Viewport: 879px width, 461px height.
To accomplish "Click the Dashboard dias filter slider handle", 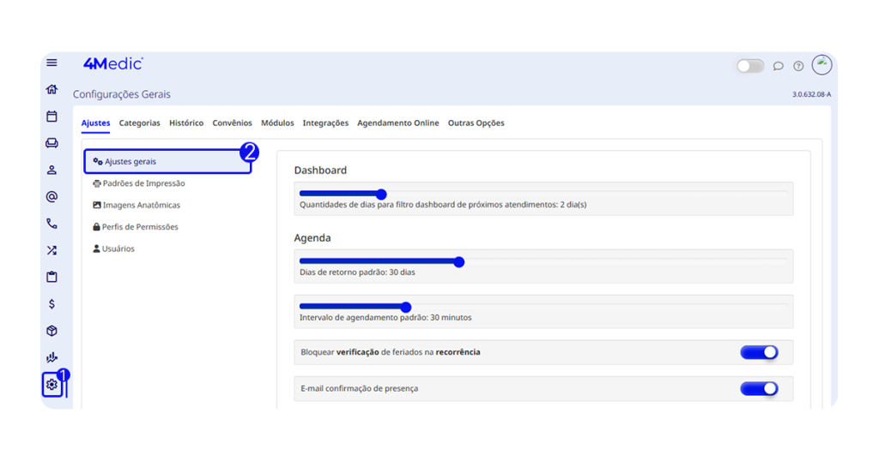I will tap(381, 195).
